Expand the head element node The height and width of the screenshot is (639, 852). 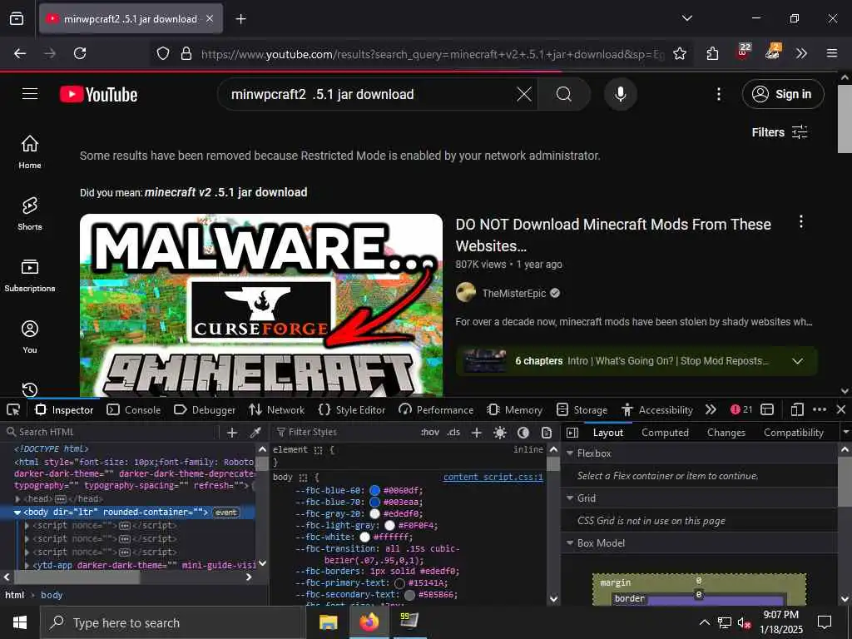tap(17, 499)
